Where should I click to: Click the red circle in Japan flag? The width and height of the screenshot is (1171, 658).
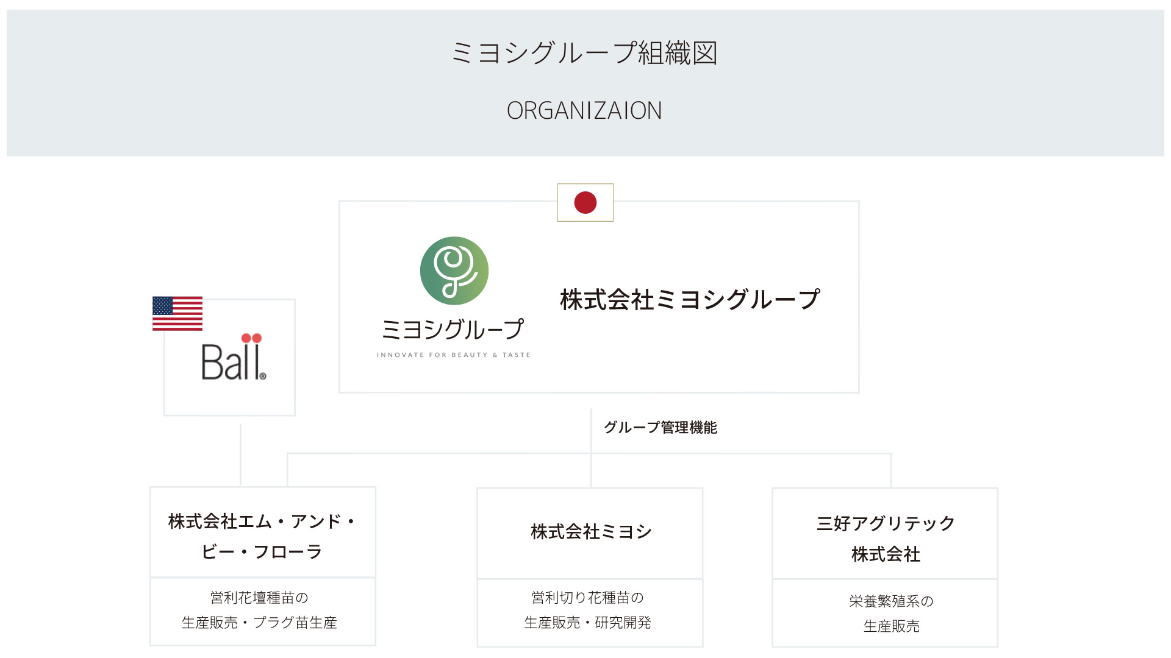[585, 202]
